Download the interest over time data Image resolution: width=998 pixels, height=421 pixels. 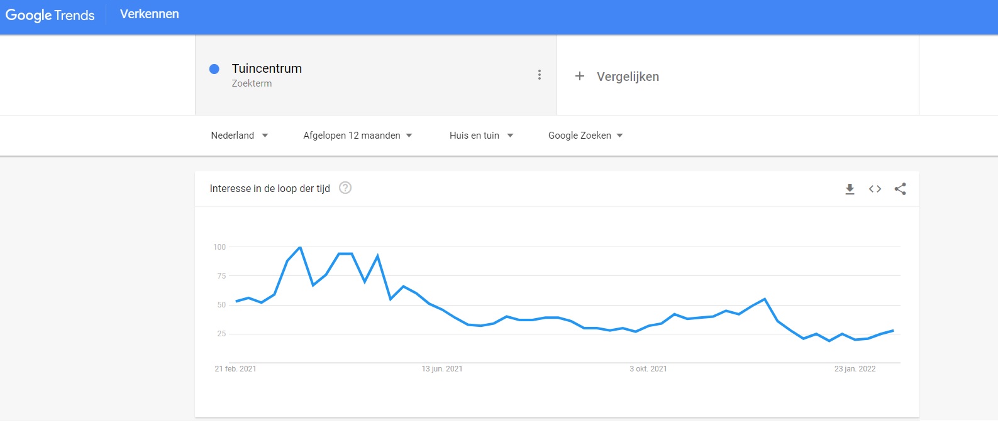click(x=850, y=189)
